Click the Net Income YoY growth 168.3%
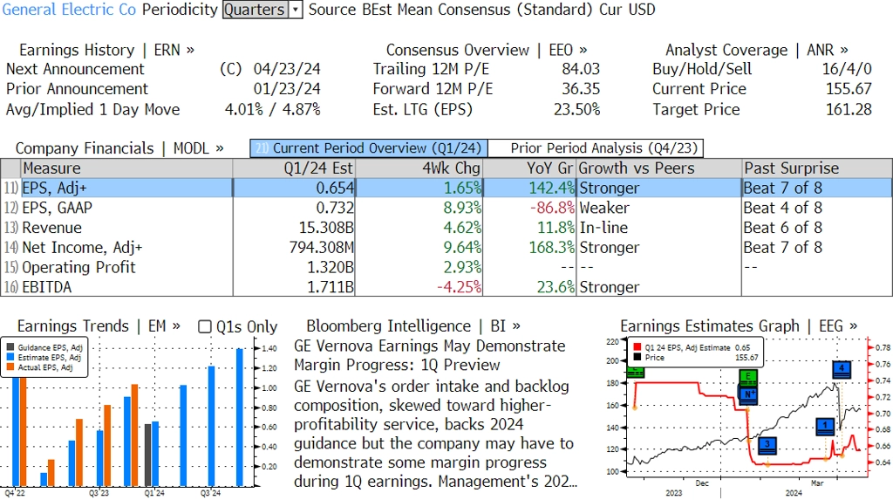 [x=552, y=248]
